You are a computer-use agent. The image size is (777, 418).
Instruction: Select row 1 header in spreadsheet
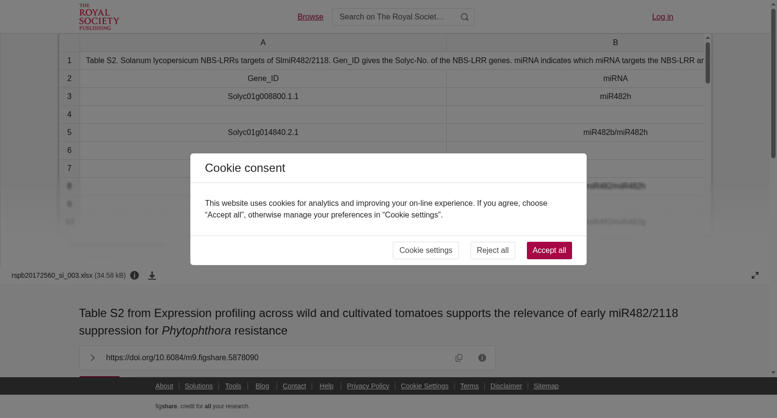(69, 61)
